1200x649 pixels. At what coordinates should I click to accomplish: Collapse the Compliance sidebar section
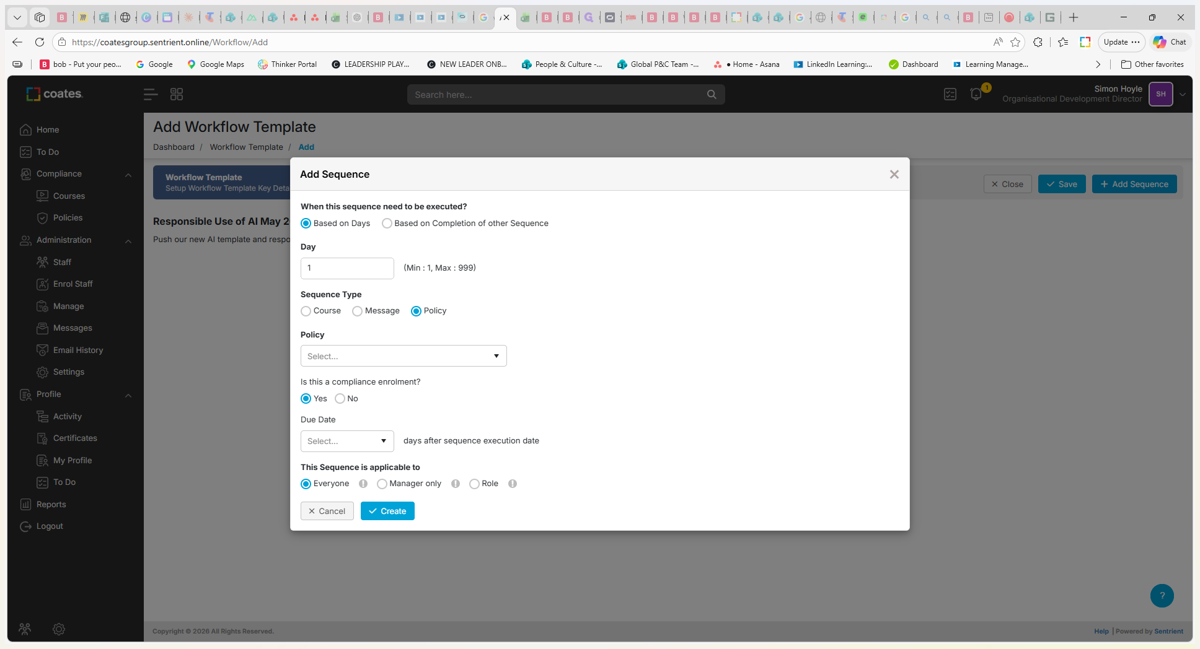click(x=128, y=175)
